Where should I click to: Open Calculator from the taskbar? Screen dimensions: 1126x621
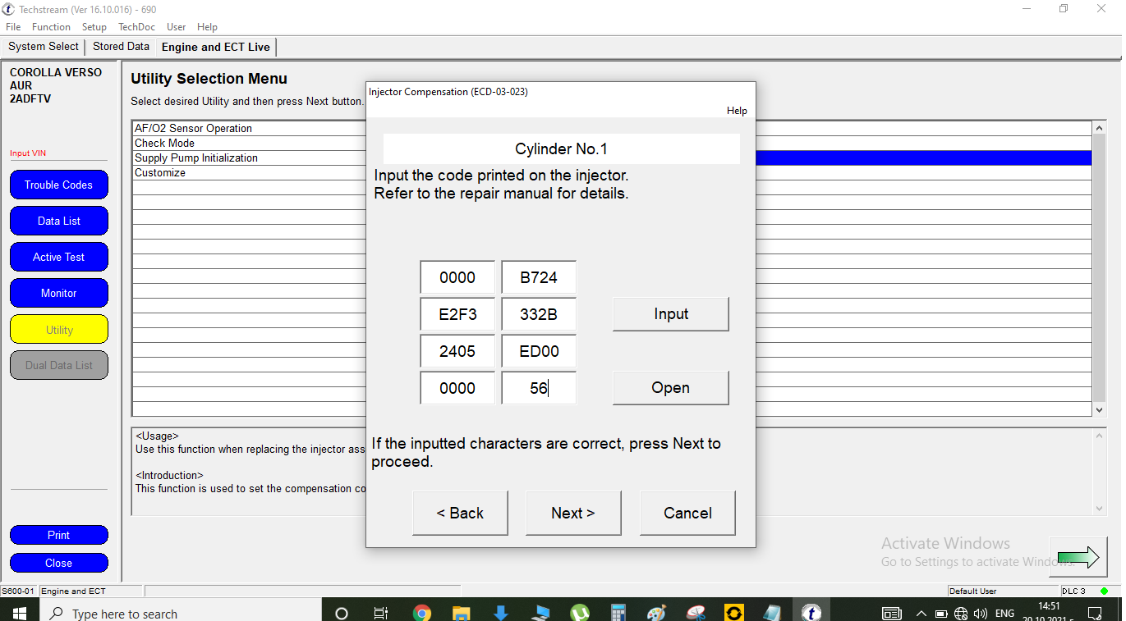(x=618, y=613)
